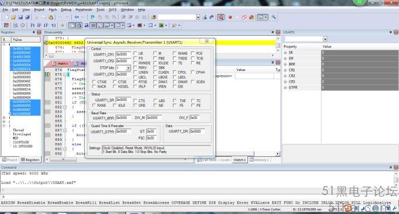The height and width of the screenshot is (214, 399).
Task: Switch to the Watch 1 tab
Action: pyautogui.click(x=239, y=160)
